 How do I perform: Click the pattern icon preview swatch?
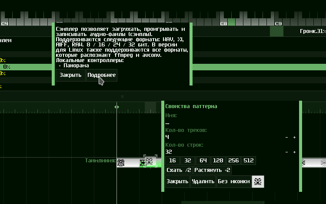point(258,181)
